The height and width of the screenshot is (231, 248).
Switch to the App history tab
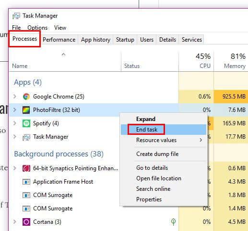click(x=95, y=40)
